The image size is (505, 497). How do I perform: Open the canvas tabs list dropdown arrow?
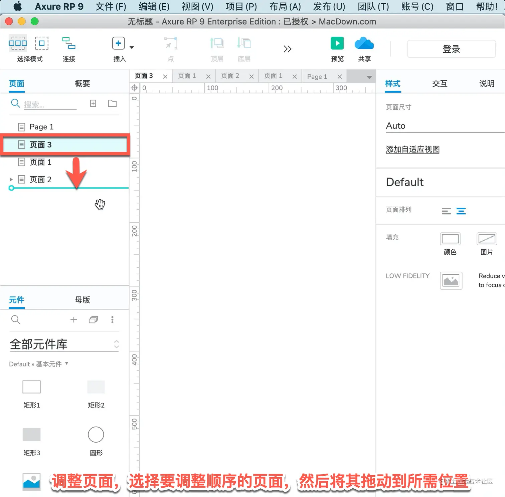[369, 77]
